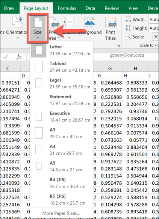The image size is (159, 219).
Task: Click the fx insert function icon
Action: point(19,57)
